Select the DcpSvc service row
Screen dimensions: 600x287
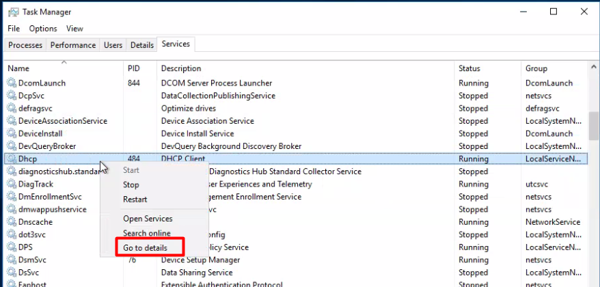(296, 96)
